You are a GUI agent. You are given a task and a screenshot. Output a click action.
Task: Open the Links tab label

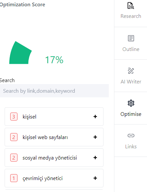(131, 147)
